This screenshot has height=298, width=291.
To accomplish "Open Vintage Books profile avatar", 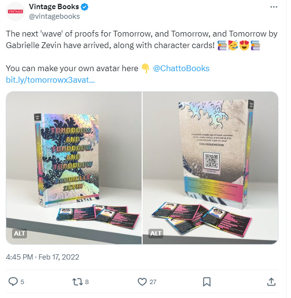I will pyautogui.click(x=15, y=12).
